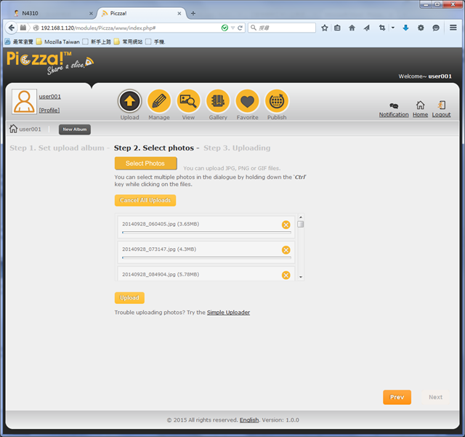Image resolution: width=465 pixels, height=437 pixels.
Task: Open the Gallery icon
Action: coord(218,101)
